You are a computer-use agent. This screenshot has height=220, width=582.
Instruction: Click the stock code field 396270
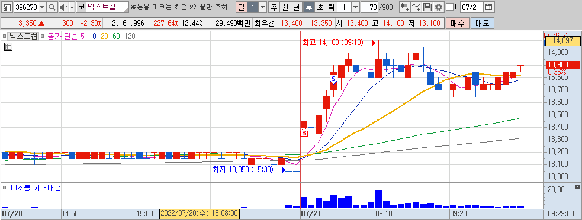[x=26, y=7]
